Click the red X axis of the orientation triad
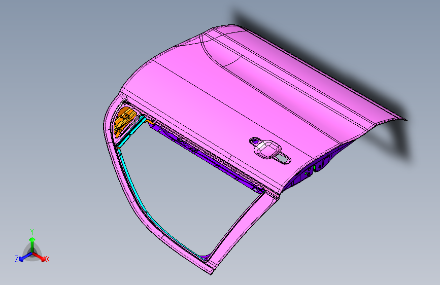 click(x=40, y=257)
